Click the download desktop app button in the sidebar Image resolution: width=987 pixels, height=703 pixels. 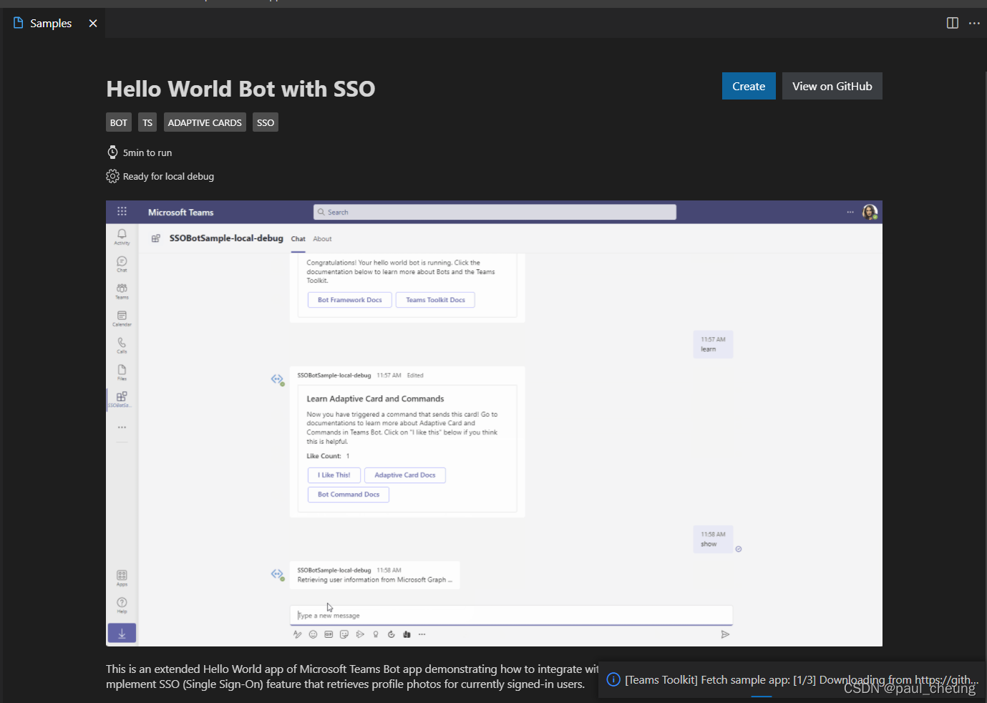(x=122, y=633)
